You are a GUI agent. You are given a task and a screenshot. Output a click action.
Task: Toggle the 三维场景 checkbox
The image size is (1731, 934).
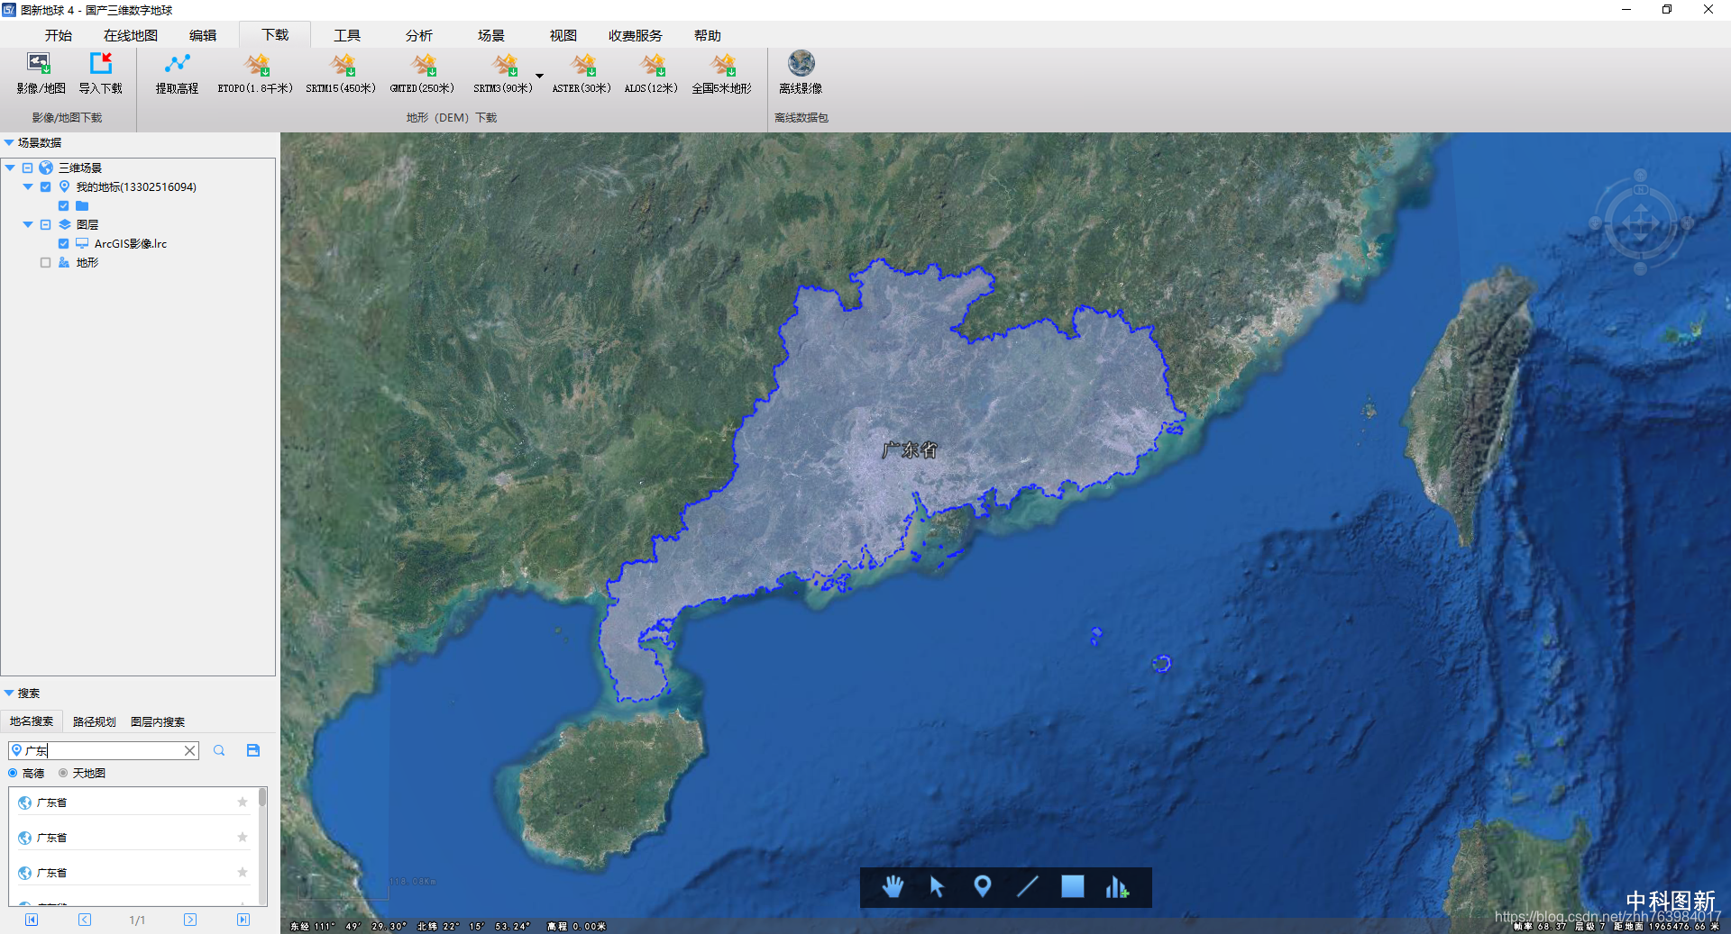(27, 168)
